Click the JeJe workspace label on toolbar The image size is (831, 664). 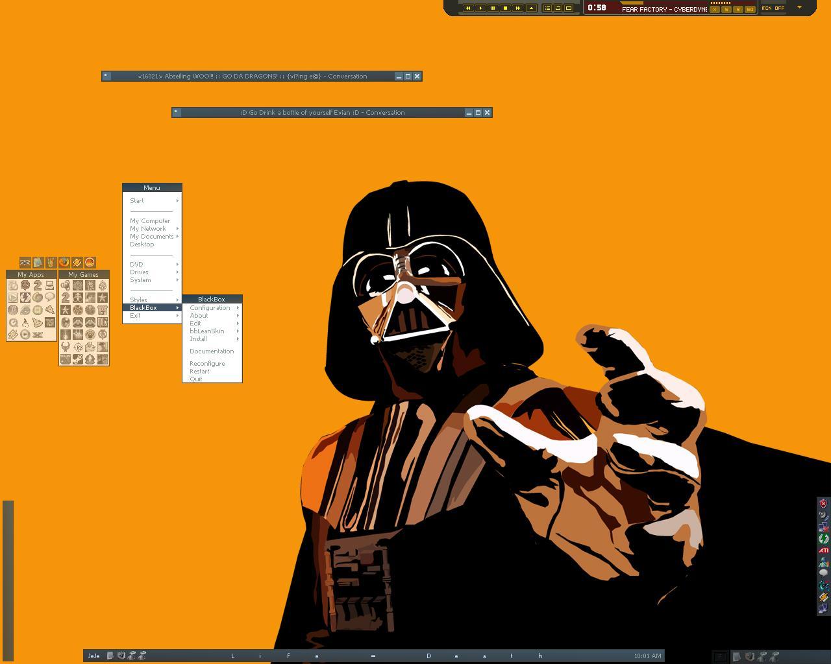[94, 656]
